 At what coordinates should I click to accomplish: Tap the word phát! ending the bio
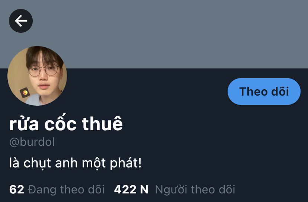[x=125, y=163]
